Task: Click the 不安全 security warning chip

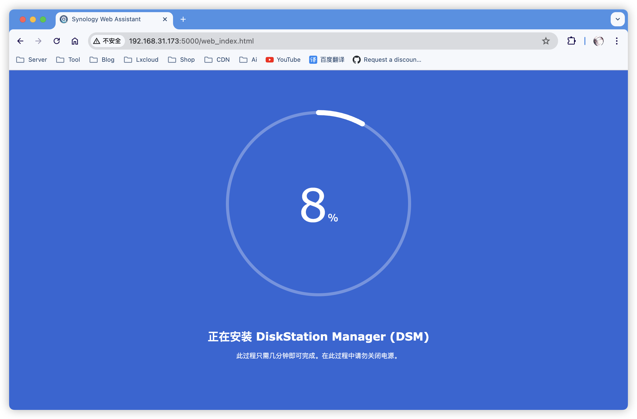Action: (x=107, y=41)
